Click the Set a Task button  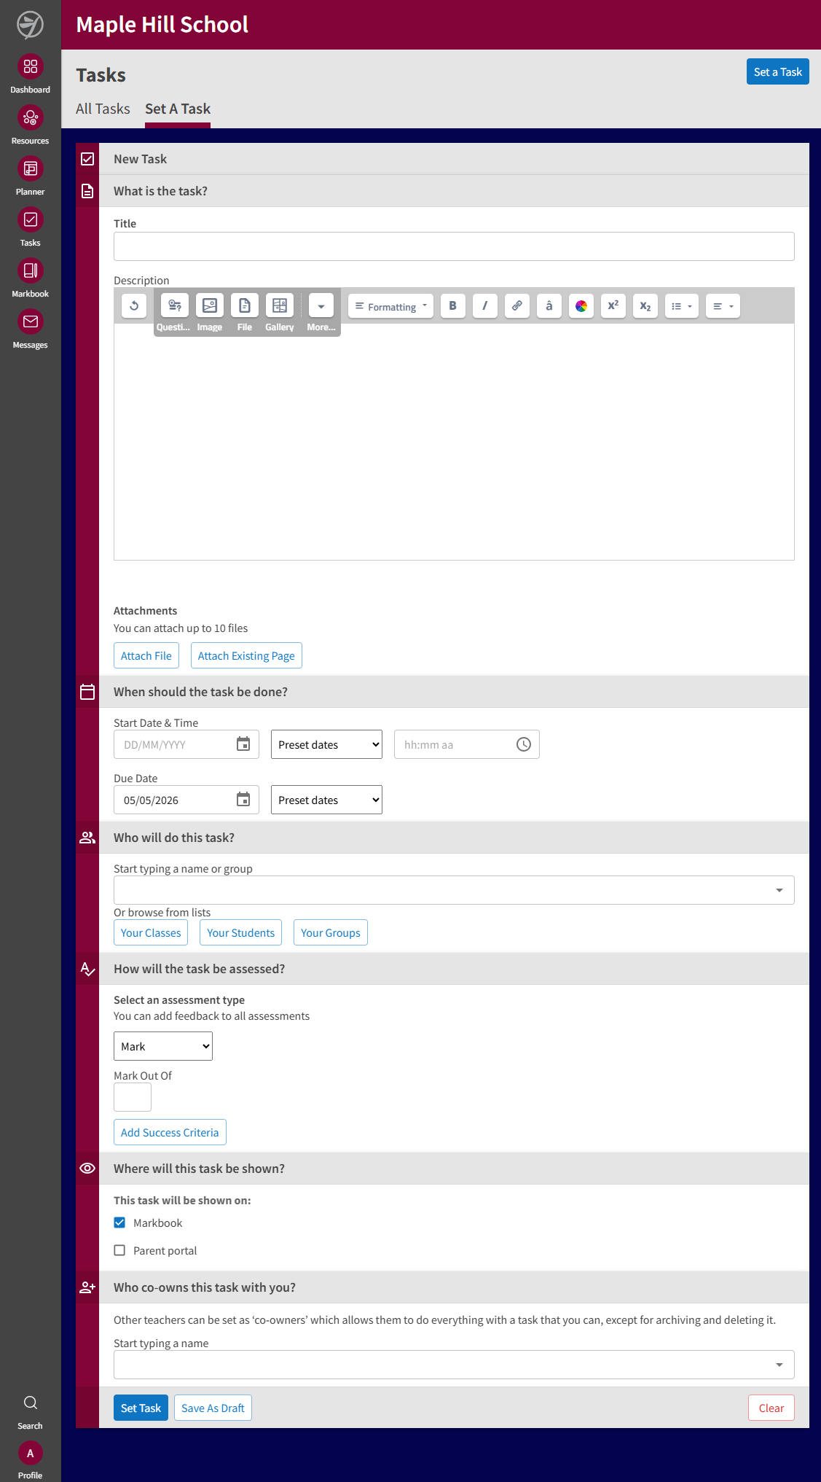coord(778,71)
